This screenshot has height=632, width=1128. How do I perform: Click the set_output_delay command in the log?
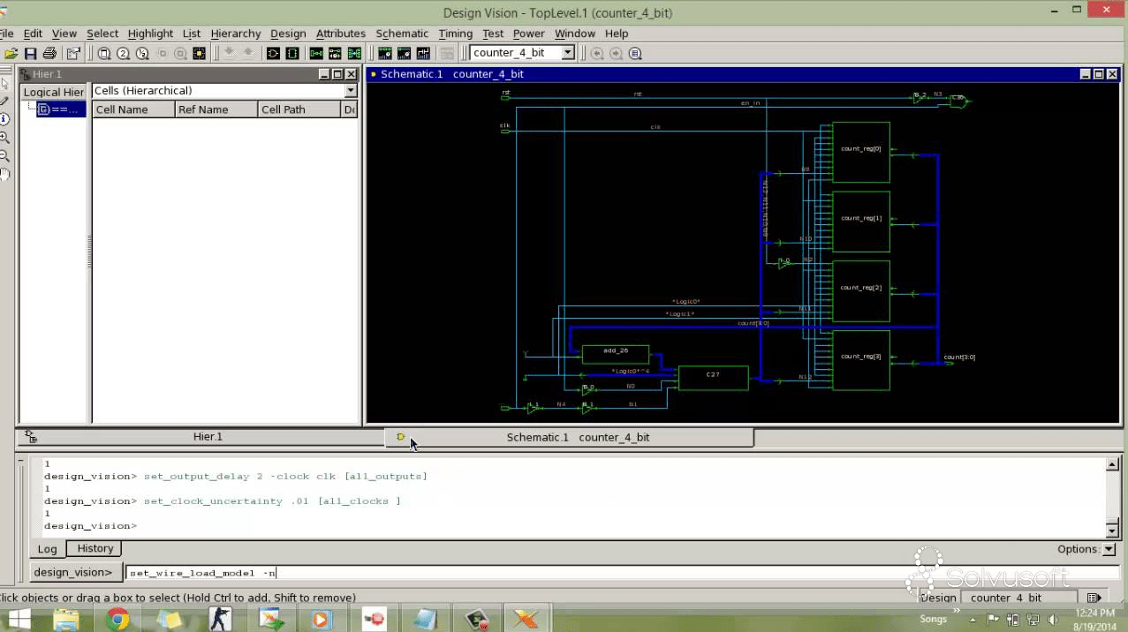coord(285,477)
